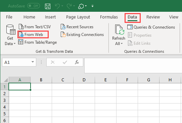Screen dimensions: 182x123
Task: Select column G header
Action: (x=148, y=80)
